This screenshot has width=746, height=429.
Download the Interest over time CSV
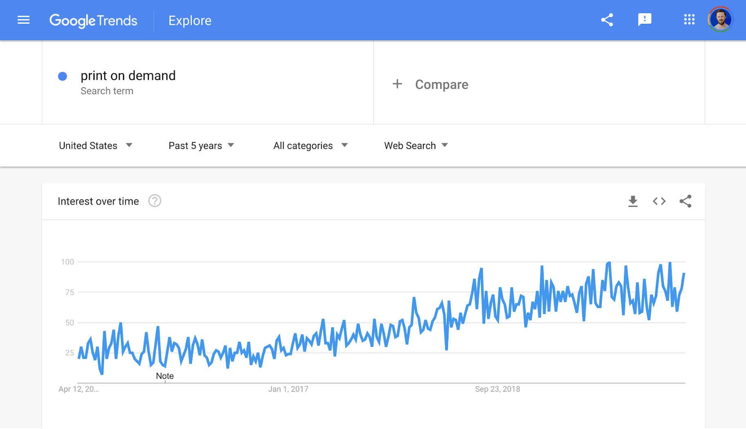633,201
